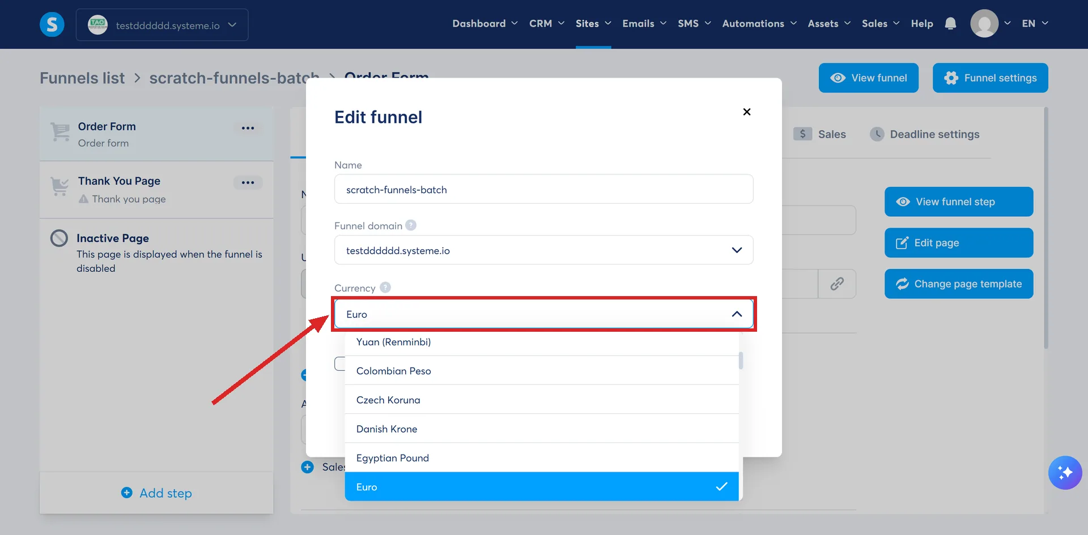Expand the Assets menu
The image size is (1088, 535).
(829, 23)
